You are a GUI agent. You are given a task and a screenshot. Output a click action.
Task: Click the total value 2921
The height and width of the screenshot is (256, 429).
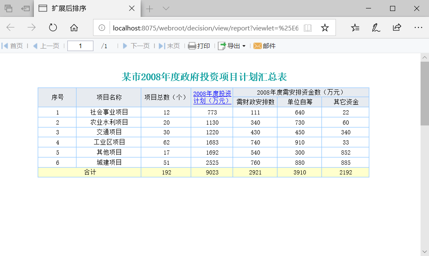(x=255, y=172)
